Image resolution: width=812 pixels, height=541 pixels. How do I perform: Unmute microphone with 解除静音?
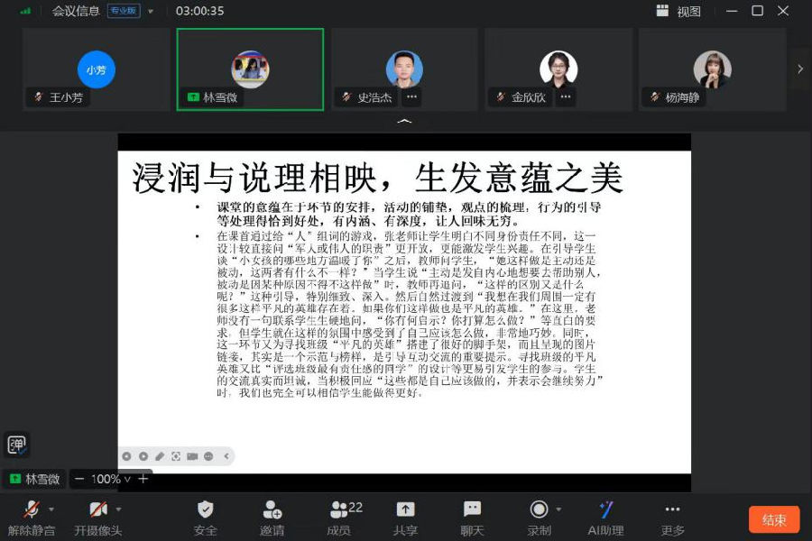coord(31,518)
